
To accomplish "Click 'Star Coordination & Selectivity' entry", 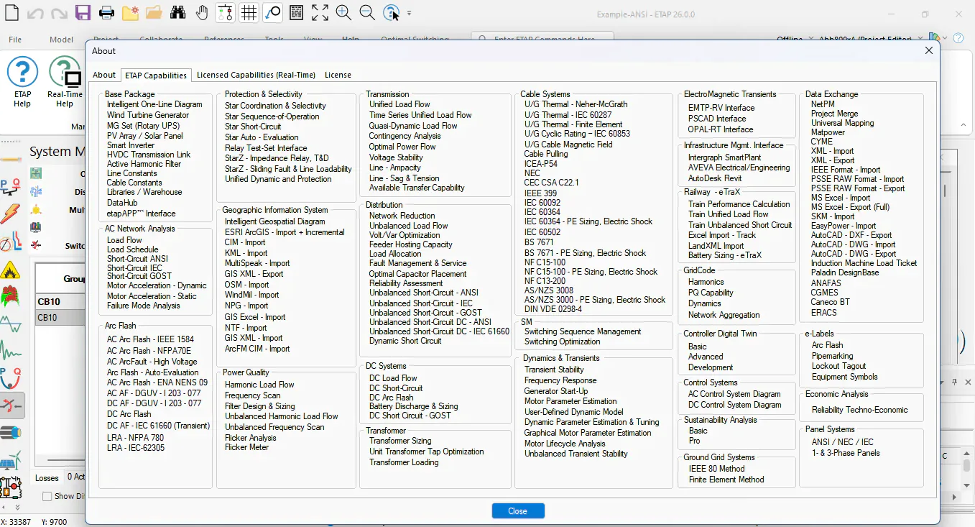I will 275,106.
